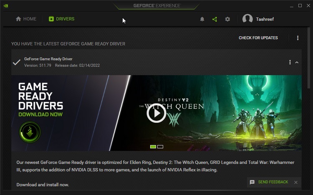Maximize the GeForce Experience window

tap(300, 5)
